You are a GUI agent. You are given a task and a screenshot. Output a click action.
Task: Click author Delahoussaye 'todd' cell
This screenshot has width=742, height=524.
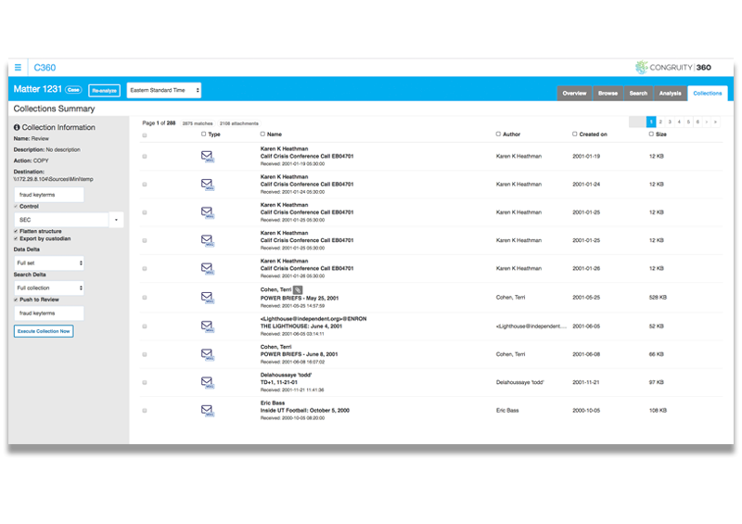pyautogui.click(x=520, y=382)
